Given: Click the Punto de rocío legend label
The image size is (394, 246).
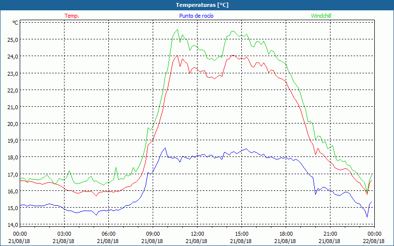Looking at the screenshot, I should (196, 16).
